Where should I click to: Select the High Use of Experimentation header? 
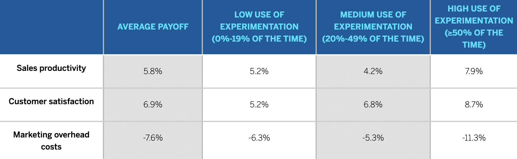click(x=474, y=27)
